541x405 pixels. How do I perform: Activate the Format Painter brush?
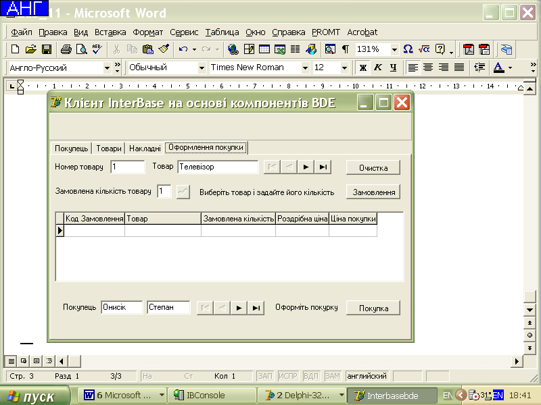click(164, 49)
